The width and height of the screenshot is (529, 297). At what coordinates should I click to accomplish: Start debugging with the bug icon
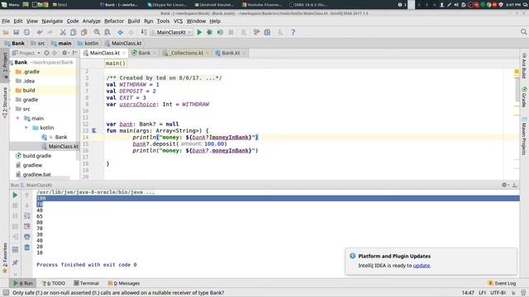coord(209,32)
